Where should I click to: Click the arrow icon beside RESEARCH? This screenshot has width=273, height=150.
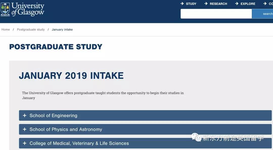(206, 4)
